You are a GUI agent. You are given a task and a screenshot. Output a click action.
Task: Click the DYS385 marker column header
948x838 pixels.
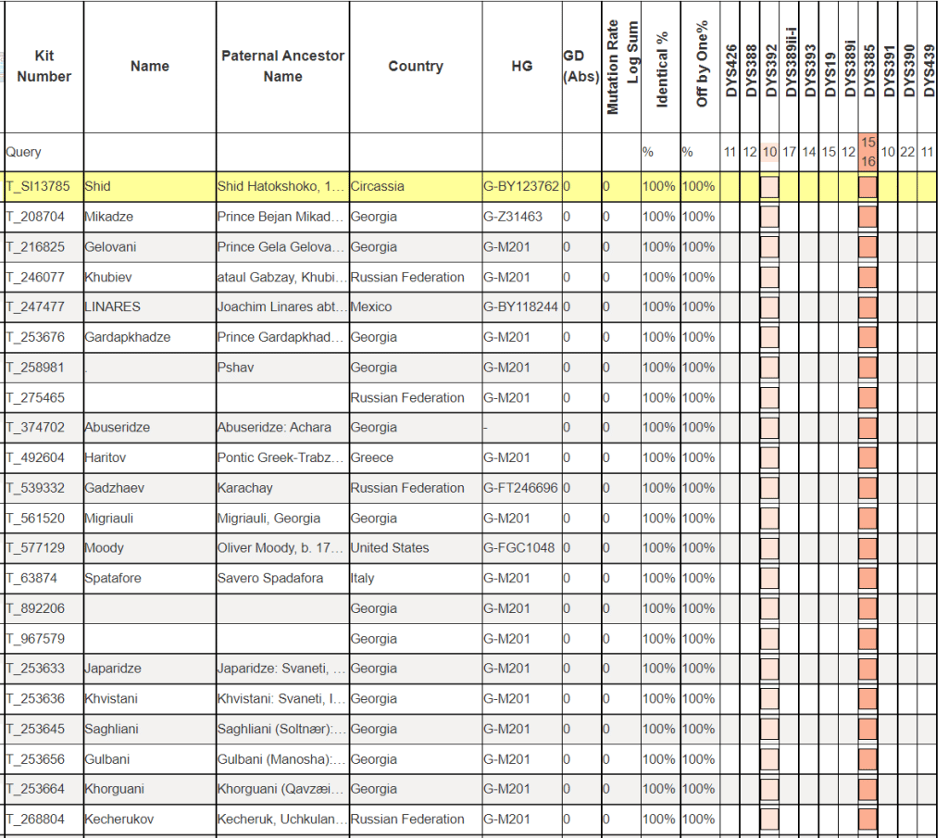coord(868,67)
